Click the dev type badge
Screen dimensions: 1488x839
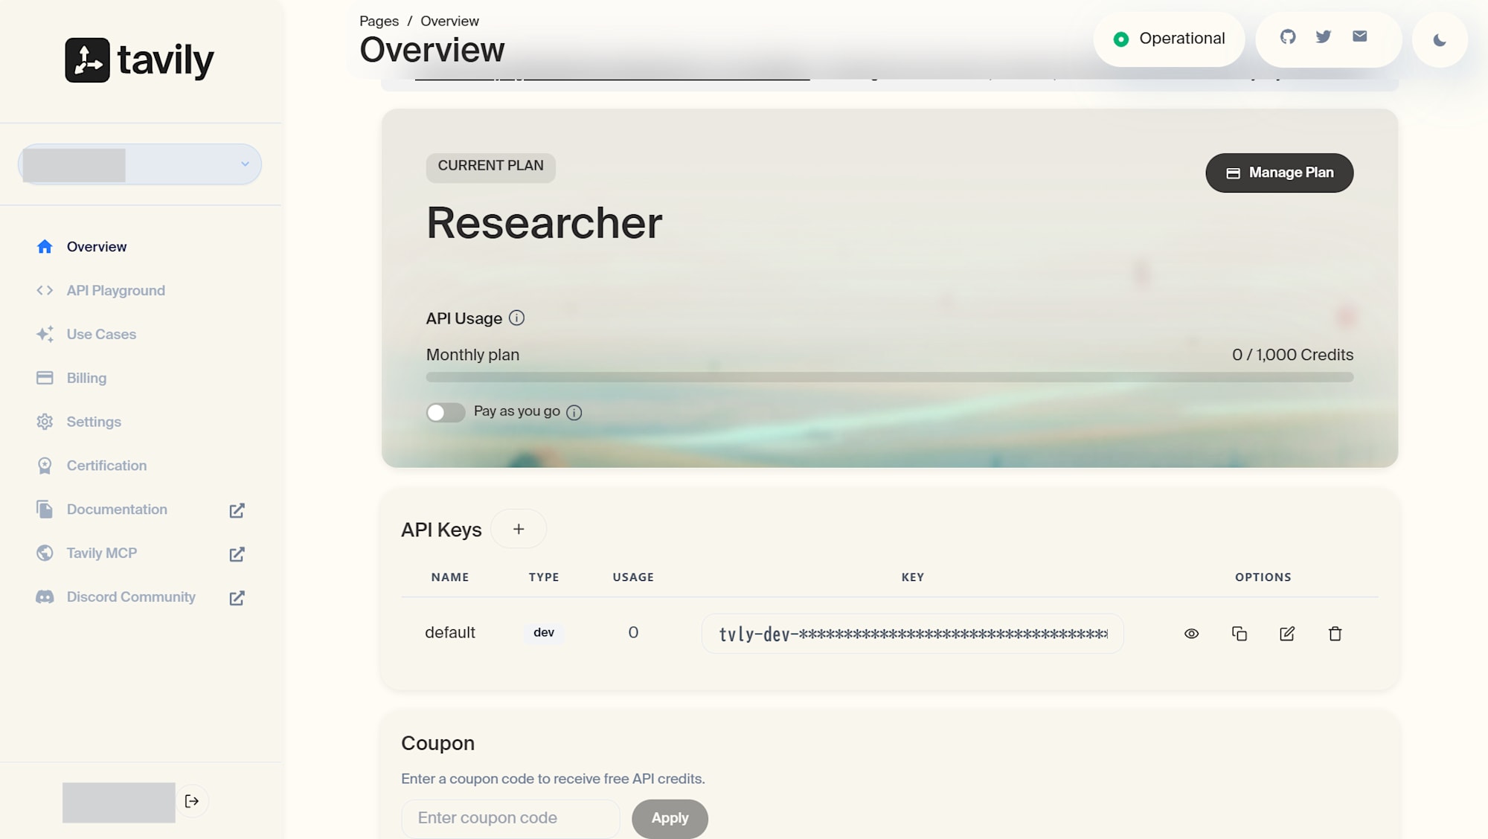pos(544,633)
